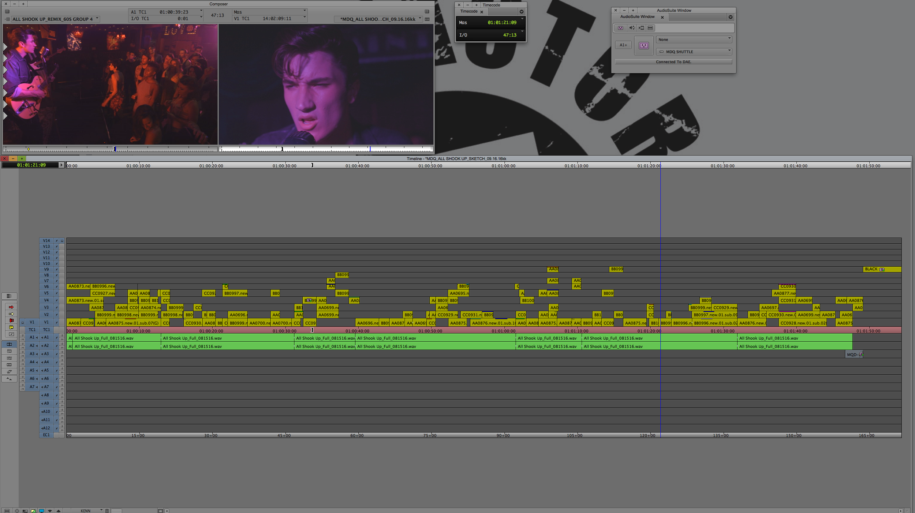Toggle Mute on track A12
Screen dimensions: 915x513
(62, 430)
